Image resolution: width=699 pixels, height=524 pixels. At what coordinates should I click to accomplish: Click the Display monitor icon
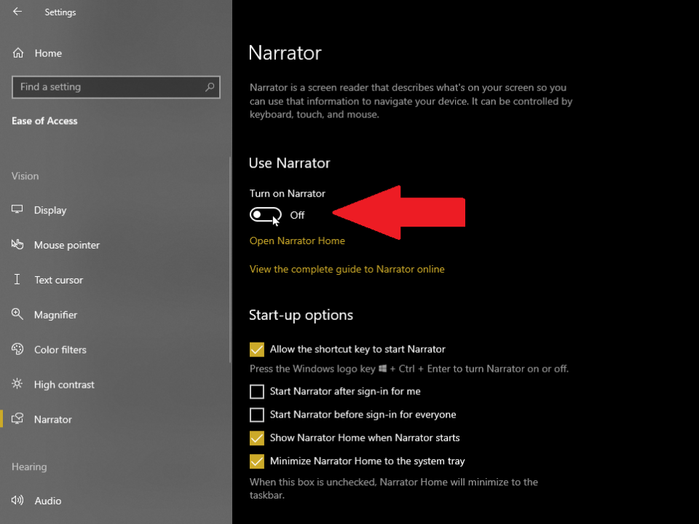pyautogui.click(x=17, y=209)
